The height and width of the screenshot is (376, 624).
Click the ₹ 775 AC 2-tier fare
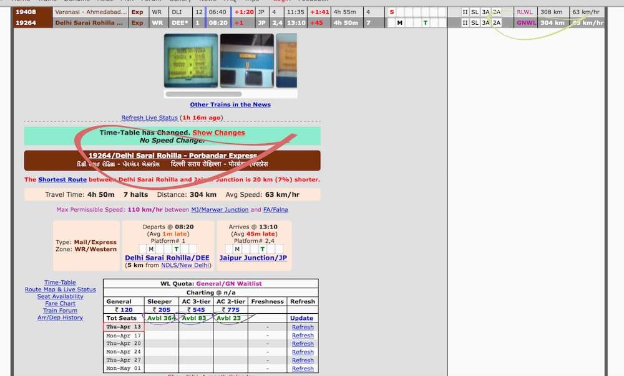(x=230, y=309)
